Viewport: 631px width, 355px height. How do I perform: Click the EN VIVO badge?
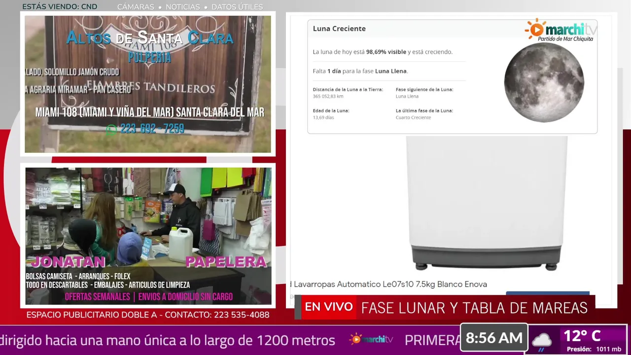pyautogui.click(x=328, y=307)
